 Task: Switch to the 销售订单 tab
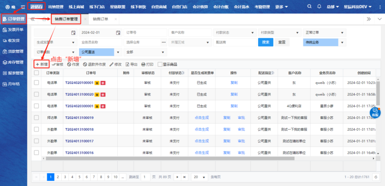click(101, 19)
